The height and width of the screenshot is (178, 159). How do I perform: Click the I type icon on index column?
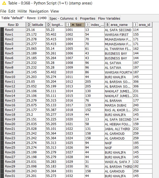88,25
